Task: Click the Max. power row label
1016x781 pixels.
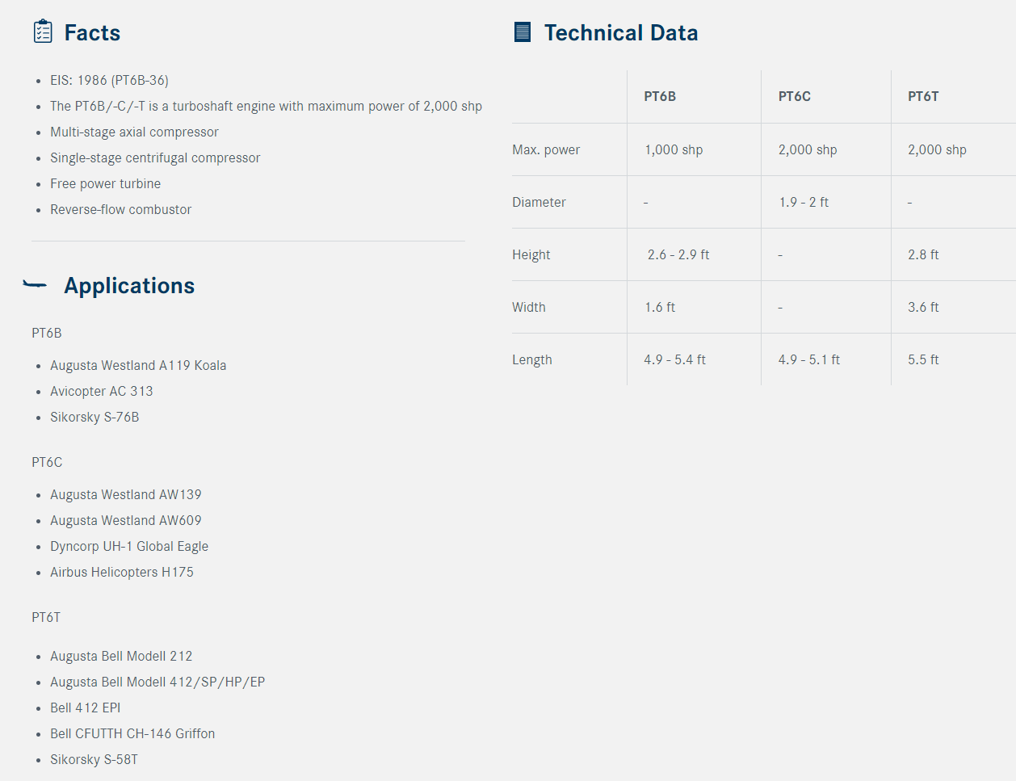Action: 546,149
